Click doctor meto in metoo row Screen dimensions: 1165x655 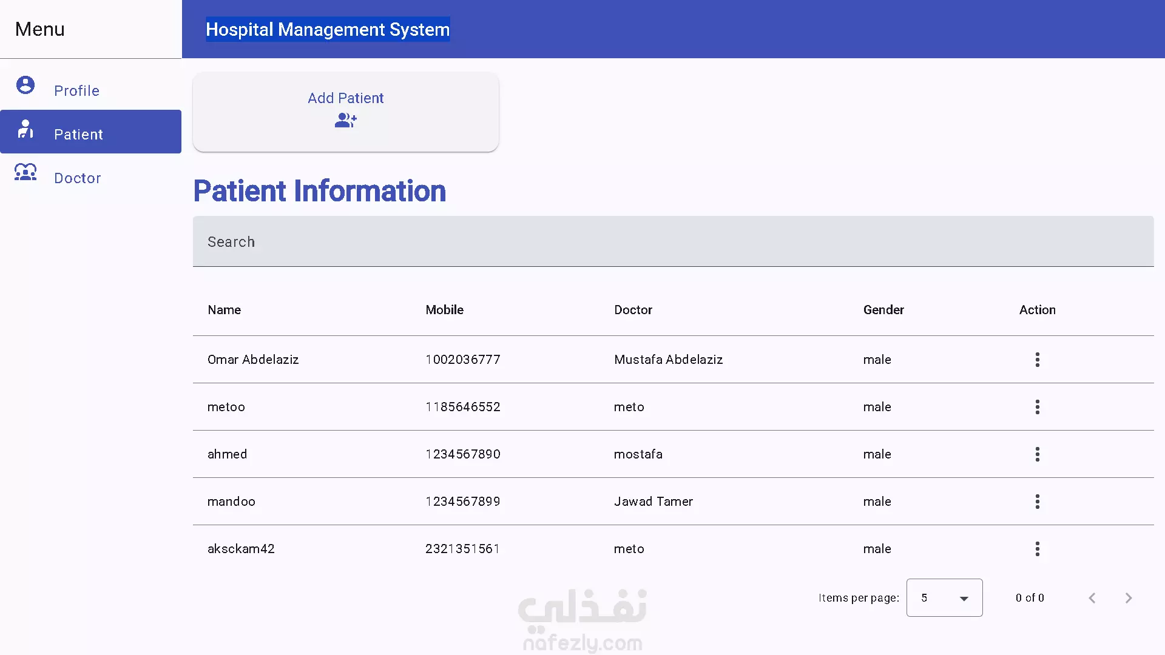[629, 407]
